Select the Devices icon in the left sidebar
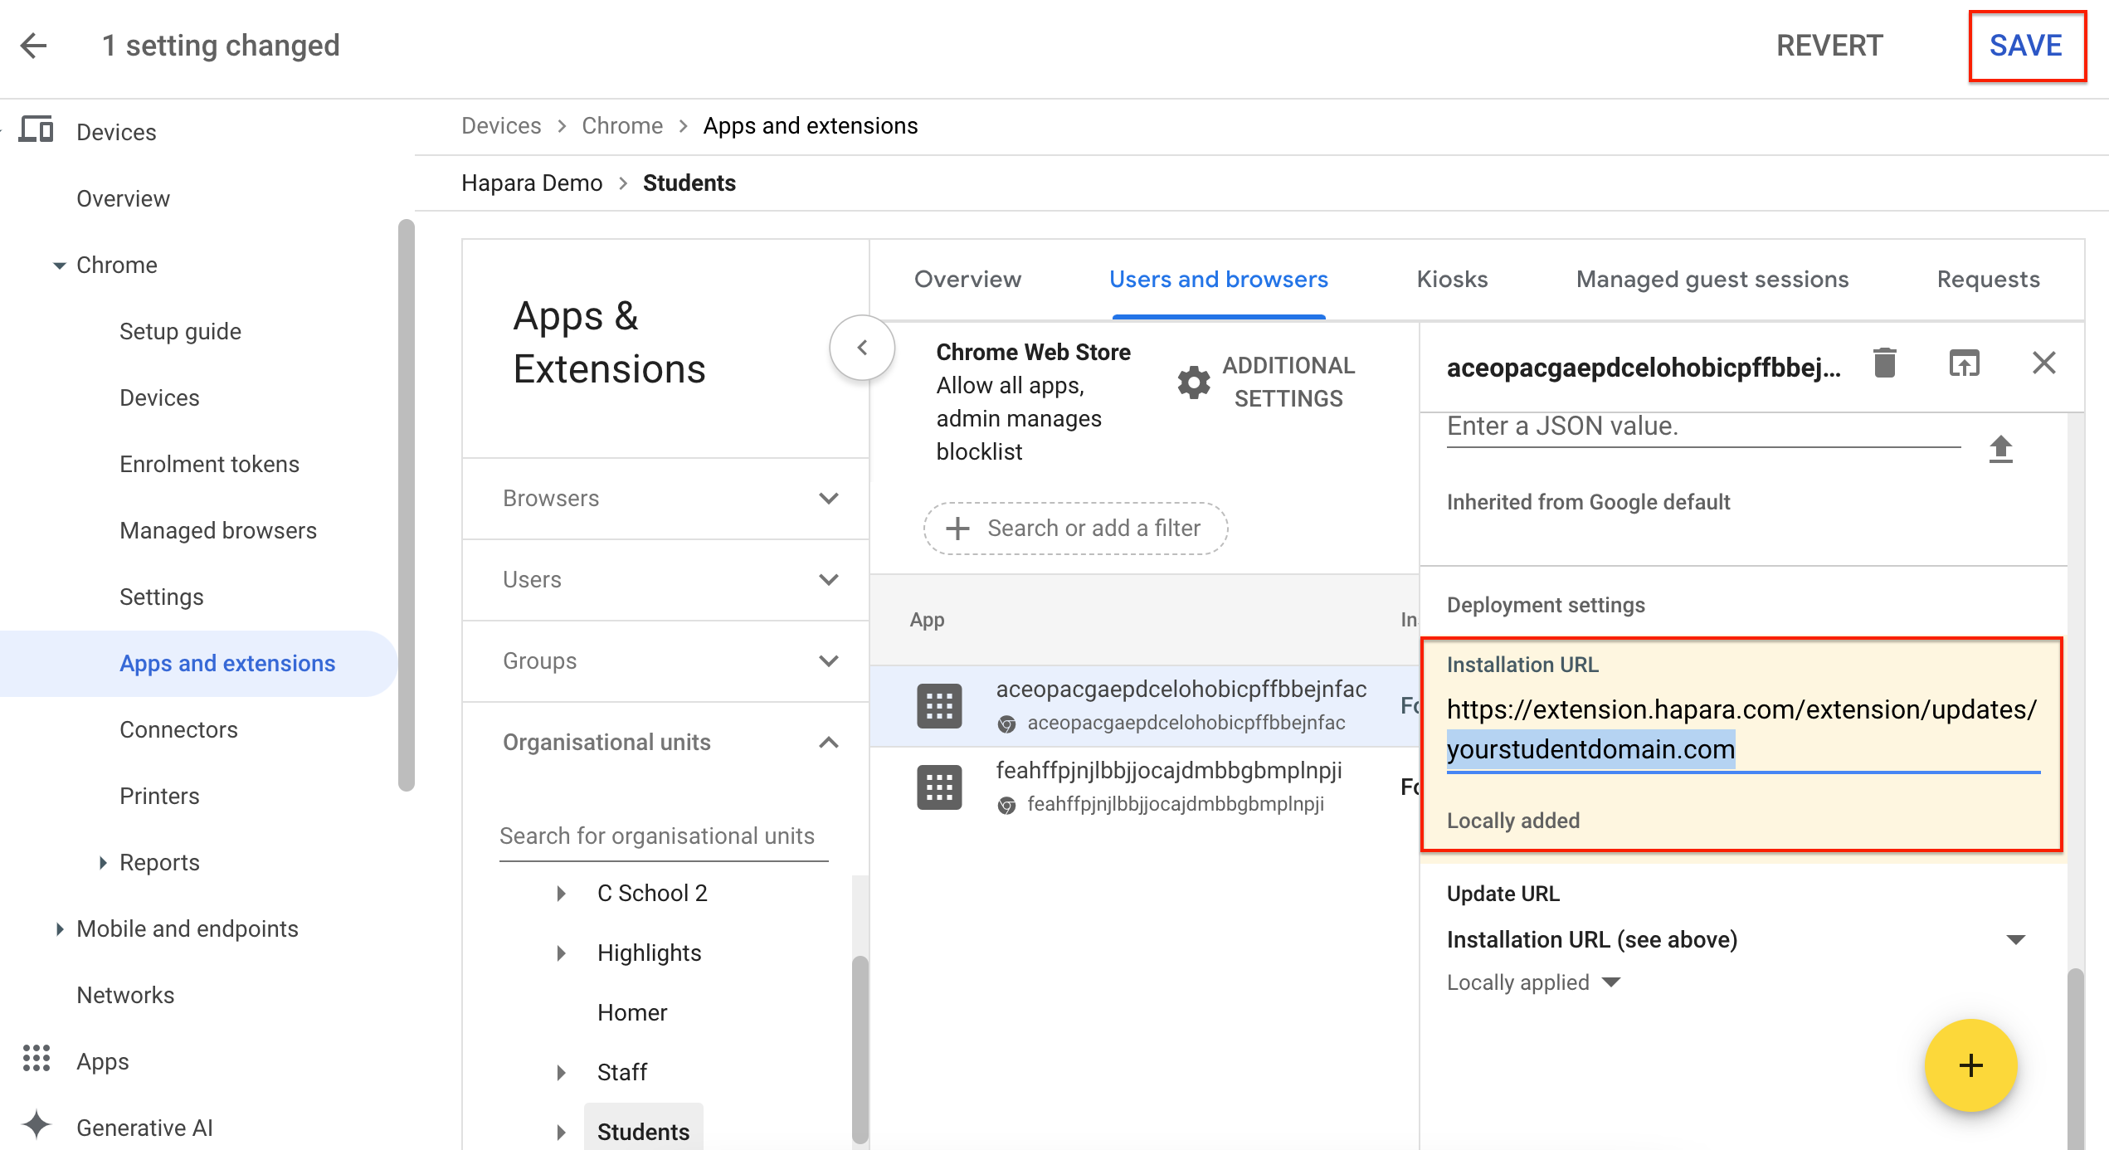Image resolution: width=2109 pixels, height=1150 pixels. tap(37, 130)
